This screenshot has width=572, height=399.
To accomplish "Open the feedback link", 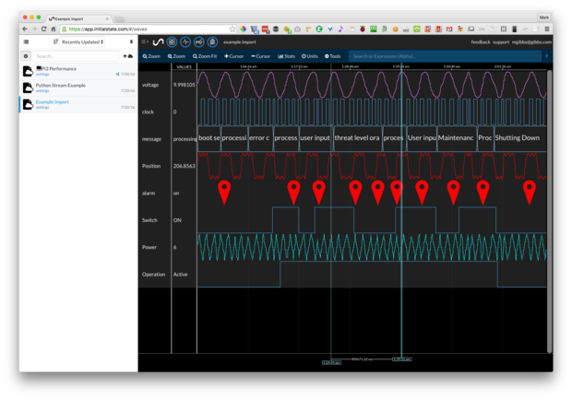I will pos(481,42).
